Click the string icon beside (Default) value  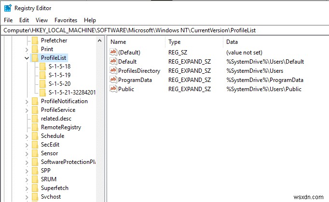[113, 52]
